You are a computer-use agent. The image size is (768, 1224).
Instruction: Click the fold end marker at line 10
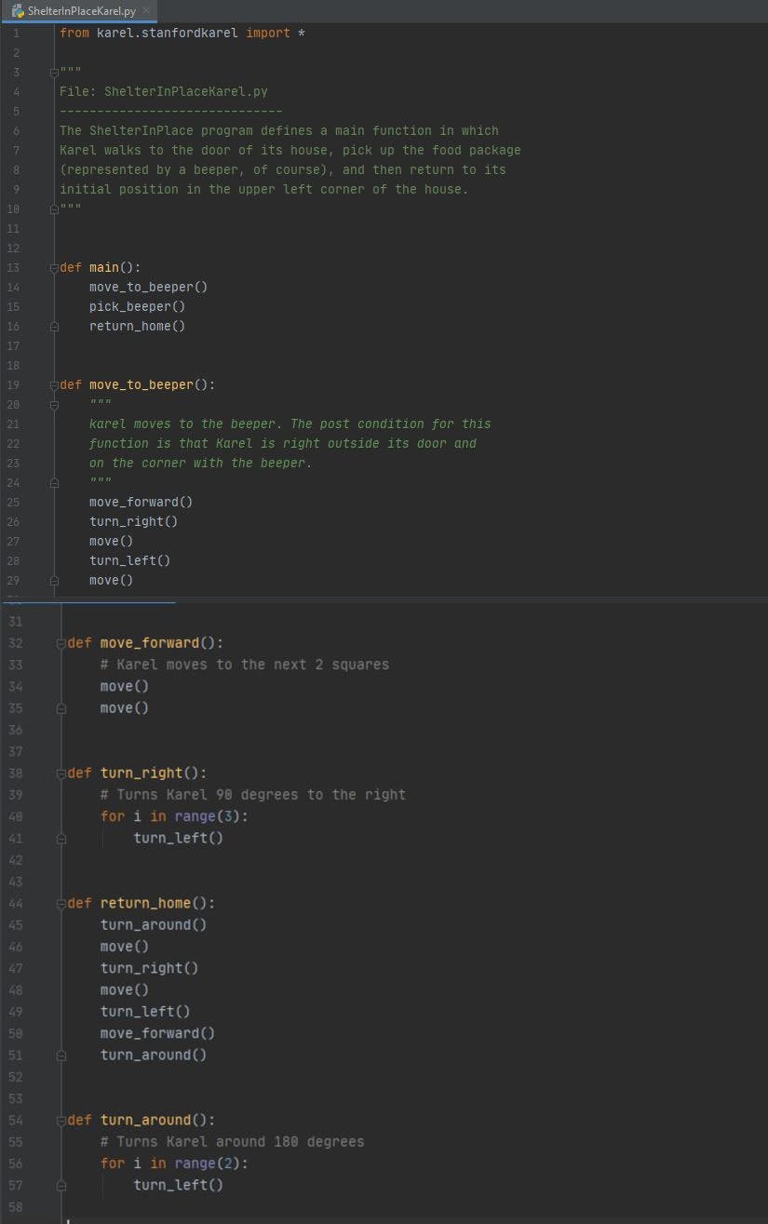coord(54,209)
